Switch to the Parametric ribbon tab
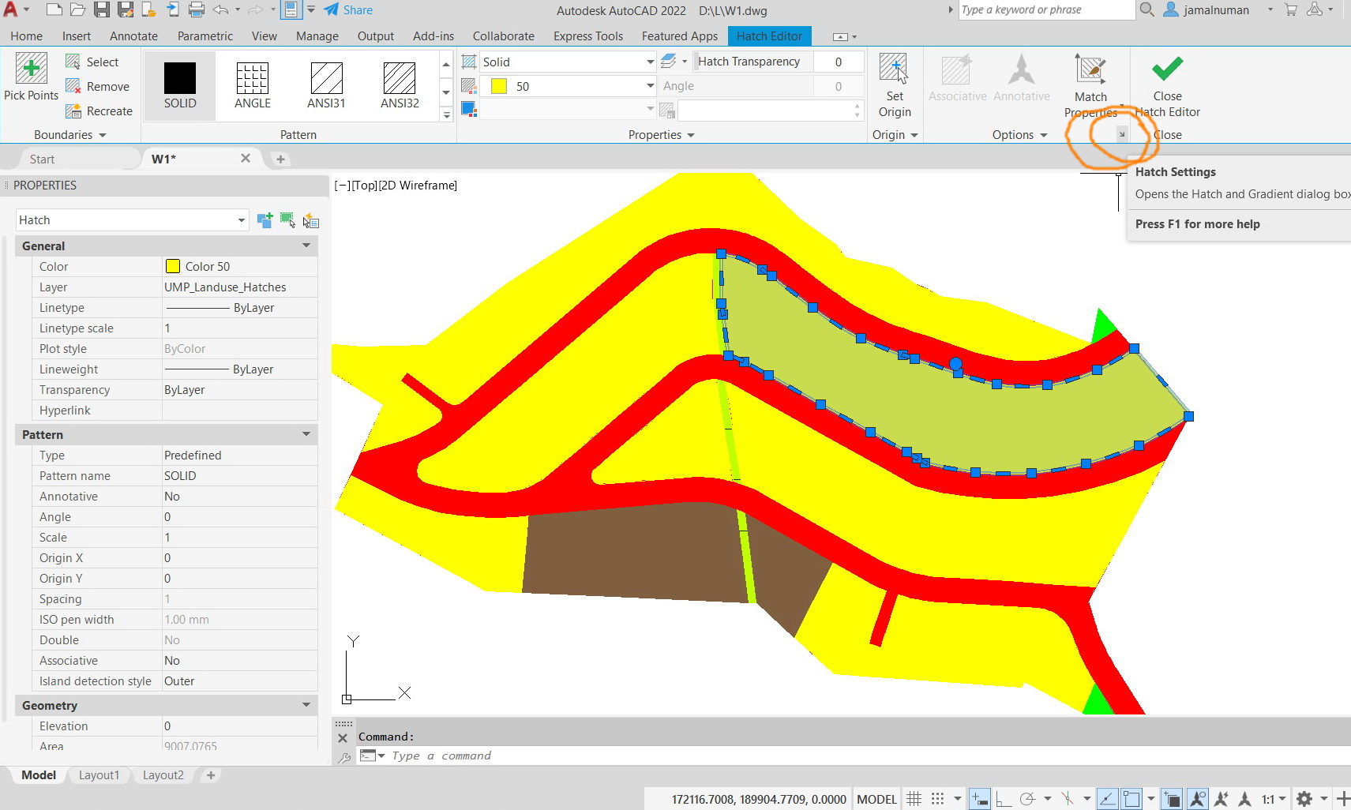1351x810 pixels. coord(205,36)
